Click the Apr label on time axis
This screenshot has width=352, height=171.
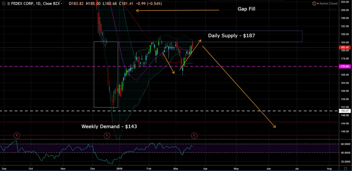tap(205, 169)
